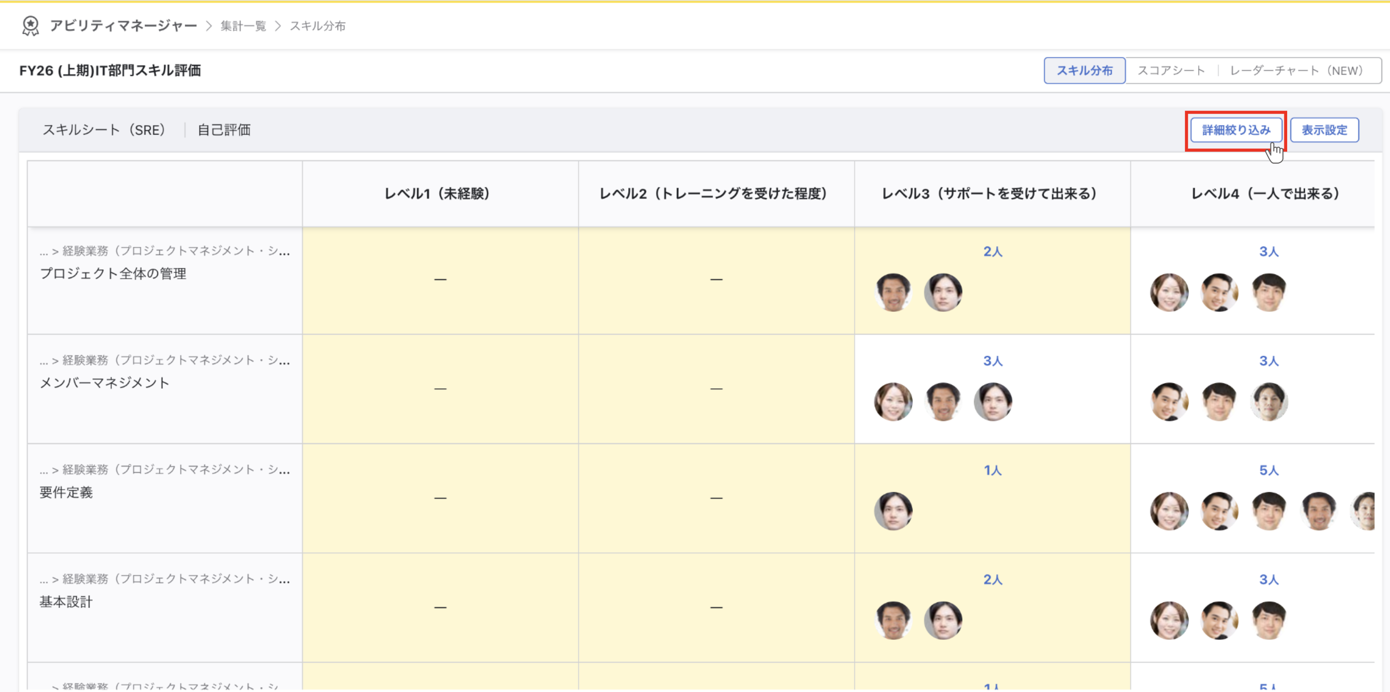1390x692 pixels.
Task: Click second avatar in 基本設計 Level 4
Action: (1219, 621)
